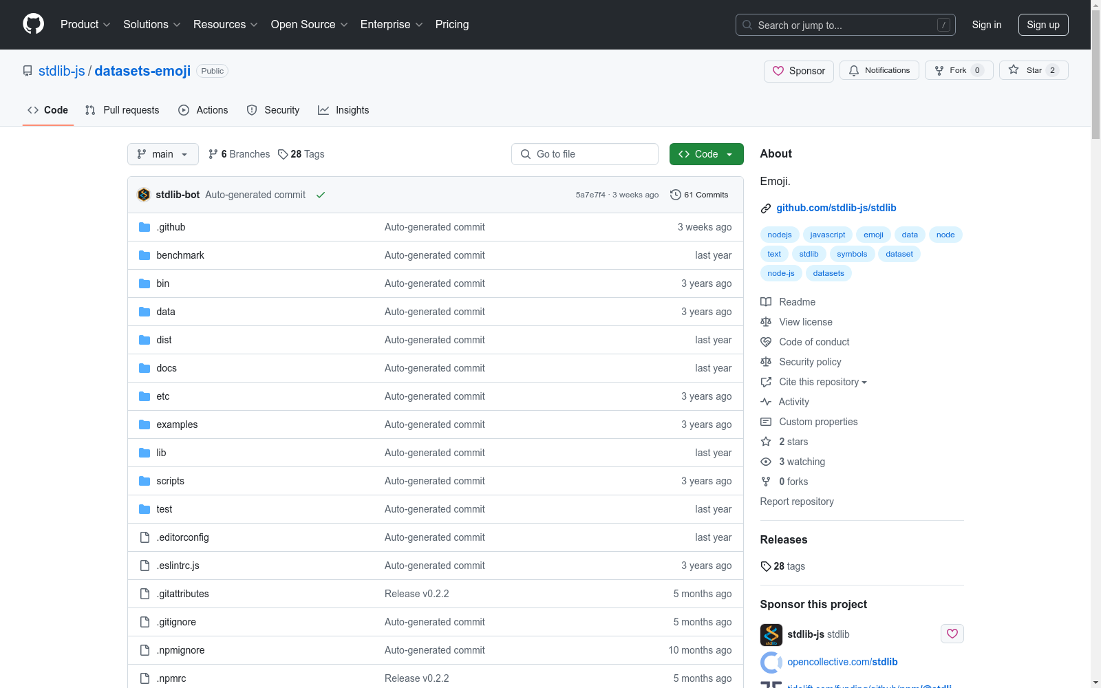Click the Sponsor button
Screen dimensions: 1101x688
point(799,71)
